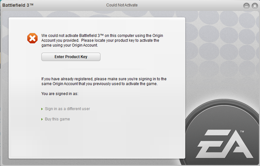The height and width of the screenshot is (166, 260).
Task: Close the Could Not Activate window
Action: (255, 7)
